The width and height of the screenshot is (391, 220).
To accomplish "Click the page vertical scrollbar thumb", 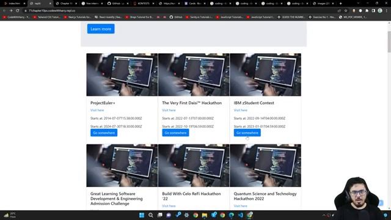I will tap(389, 42).
